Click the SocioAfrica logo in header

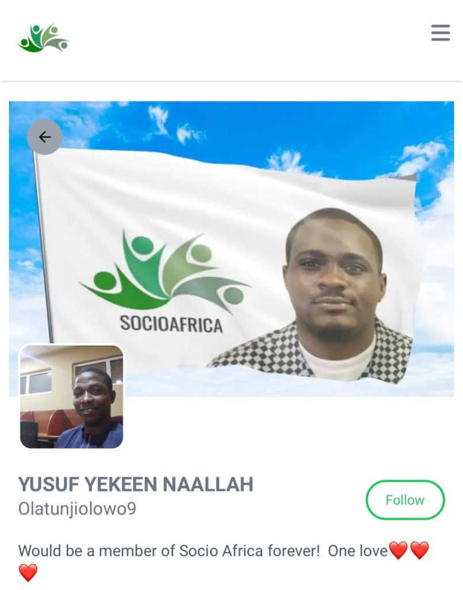click(44, 37)
